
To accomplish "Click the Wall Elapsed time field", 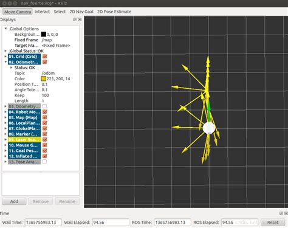I will [x=111, y=223].
